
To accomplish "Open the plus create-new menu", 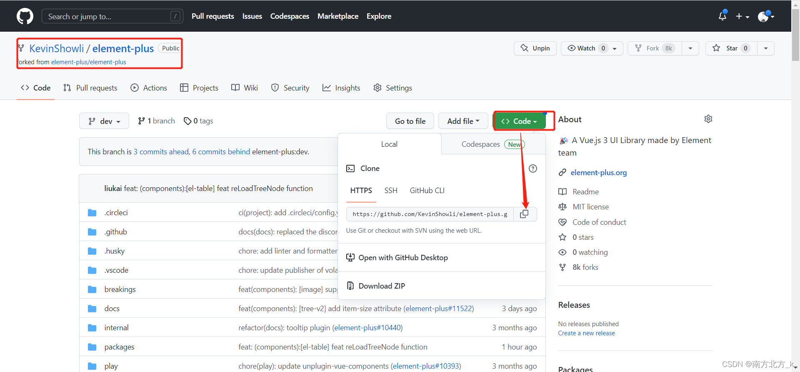I will (x=742, y=16).
